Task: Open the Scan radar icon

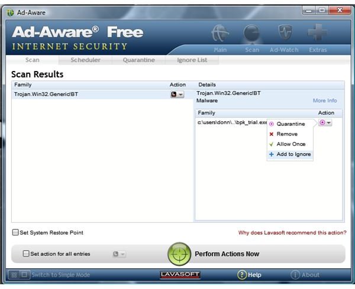Action: click(251, 34)
